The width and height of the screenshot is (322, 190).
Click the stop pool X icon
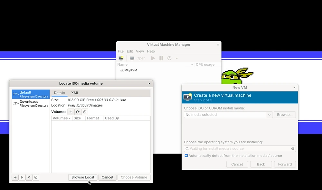pyautogui.click(x=29, y=177)
